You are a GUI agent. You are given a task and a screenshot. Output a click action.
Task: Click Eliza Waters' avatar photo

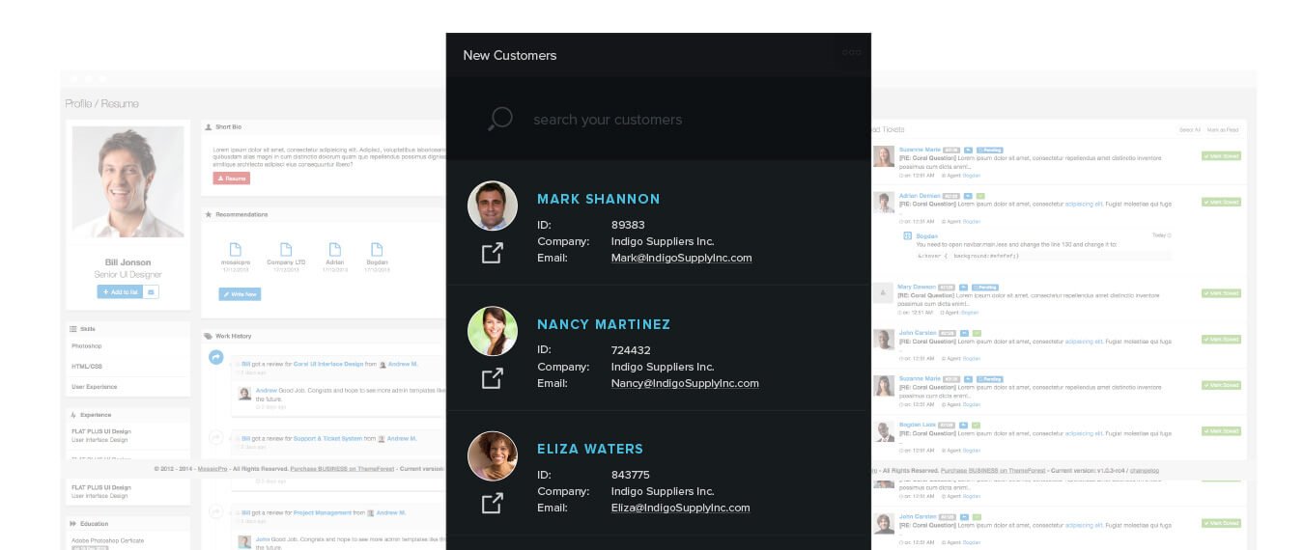point(493,455)
